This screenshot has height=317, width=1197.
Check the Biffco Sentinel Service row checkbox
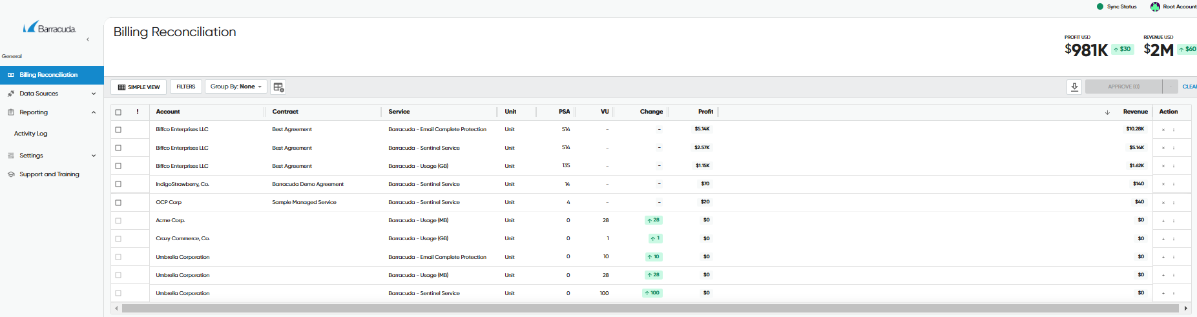[x=118, y=148]
